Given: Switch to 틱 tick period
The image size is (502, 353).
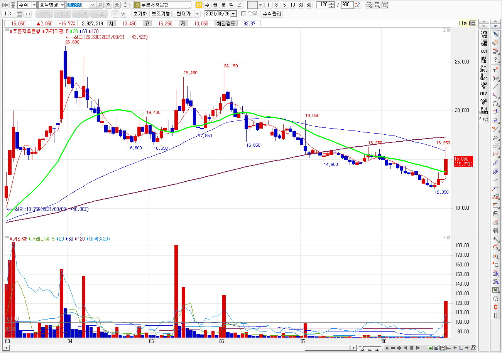Looking at the screenshot, I should coord(232,5).
